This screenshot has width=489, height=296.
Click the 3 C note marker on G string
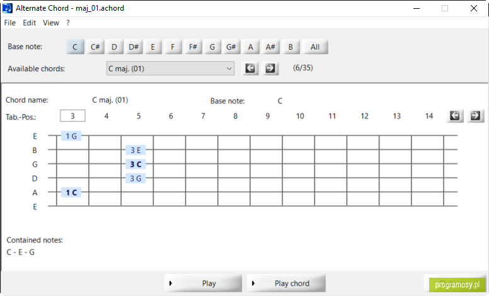(135, 164)
